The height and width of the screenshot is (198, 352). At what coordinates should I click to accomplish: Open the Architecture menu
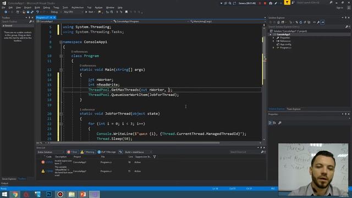coord(78,7)
